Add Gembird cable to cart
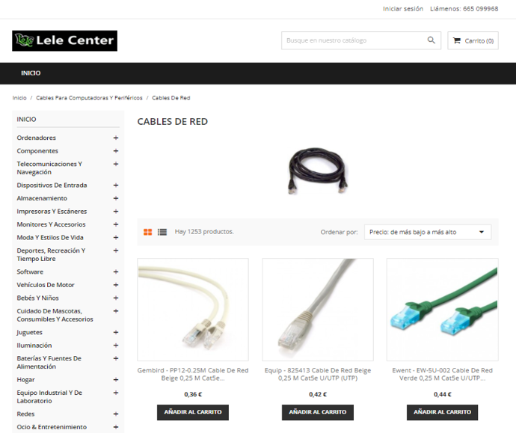516x433 pixels. coord(193,412)
